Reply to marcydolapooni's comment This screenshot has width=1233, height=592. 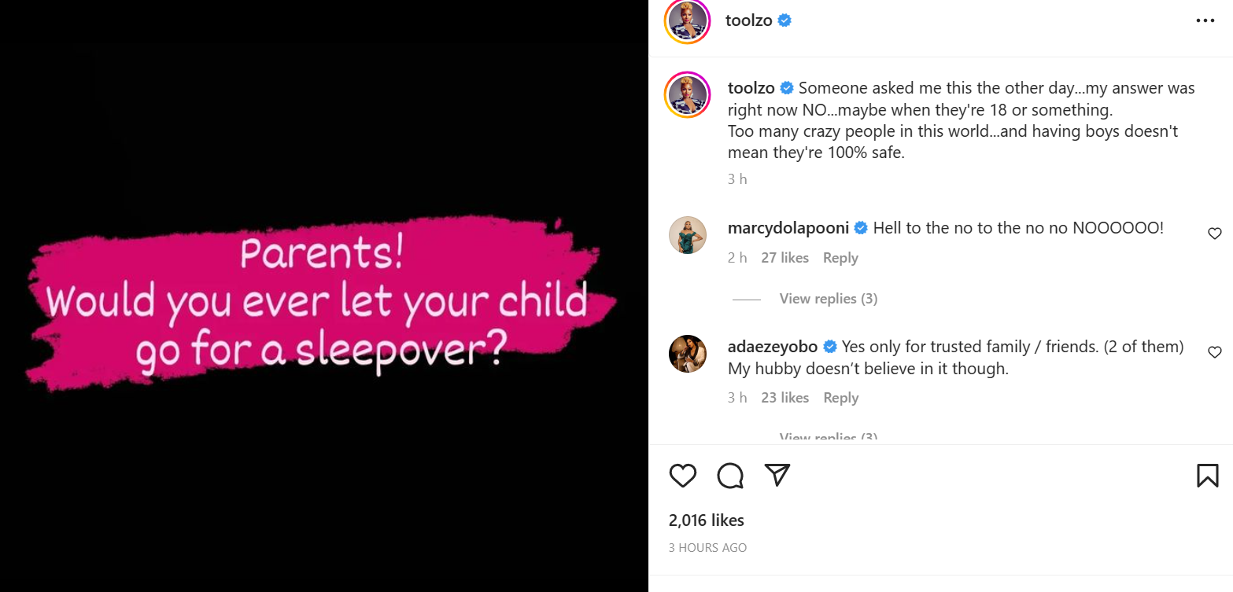[840, 258]
